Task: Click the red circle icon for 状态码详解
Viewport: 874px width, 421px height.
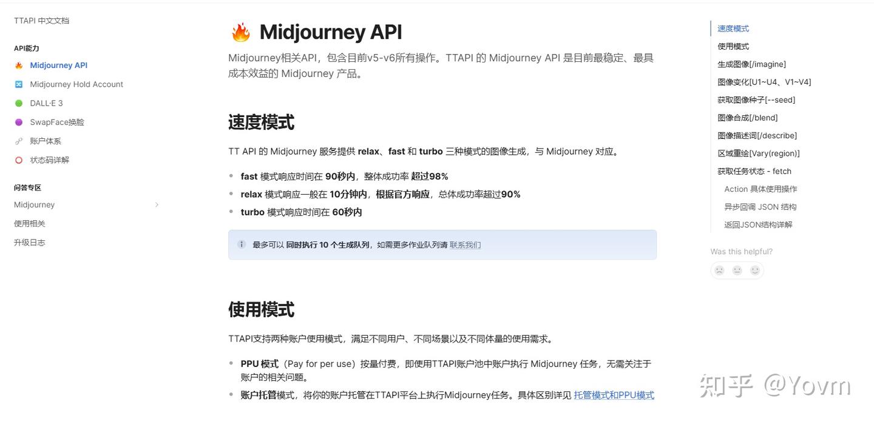Action: pyautogui.click(x=19, y=160)
